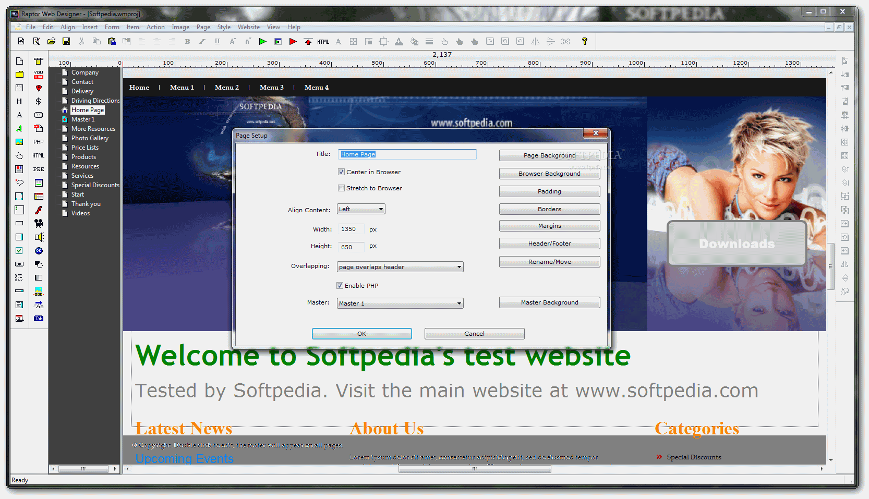Insert a PDF document element

tap(39, 128)
